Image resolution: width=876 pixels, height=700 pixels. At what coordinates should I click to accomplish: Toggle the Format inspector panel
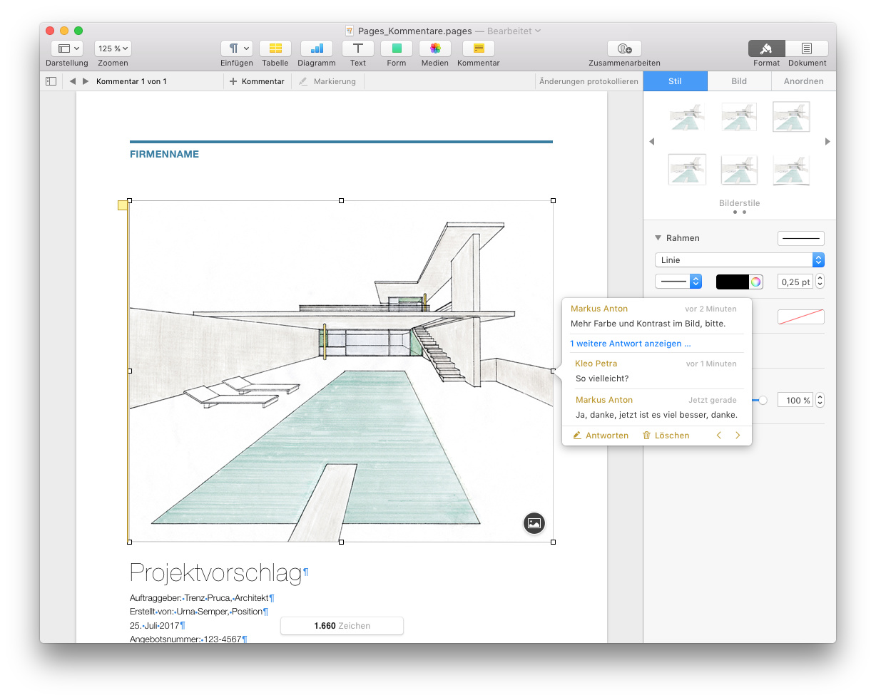coord(766,48)
